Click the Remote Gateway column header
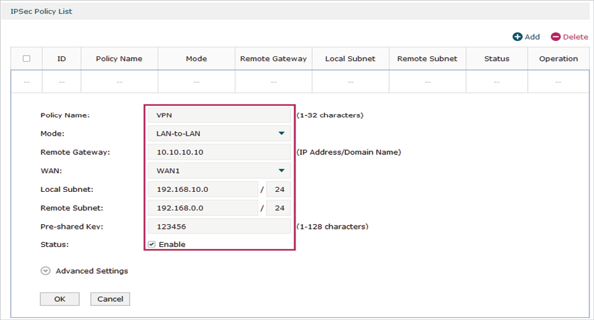Screen dimensions: 594x320 [274, 58]
